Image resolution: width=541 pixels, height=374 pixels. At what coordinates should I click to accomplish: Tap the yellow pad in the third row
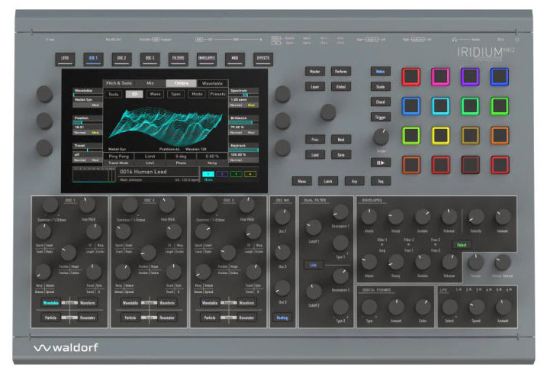coord(440,135)
